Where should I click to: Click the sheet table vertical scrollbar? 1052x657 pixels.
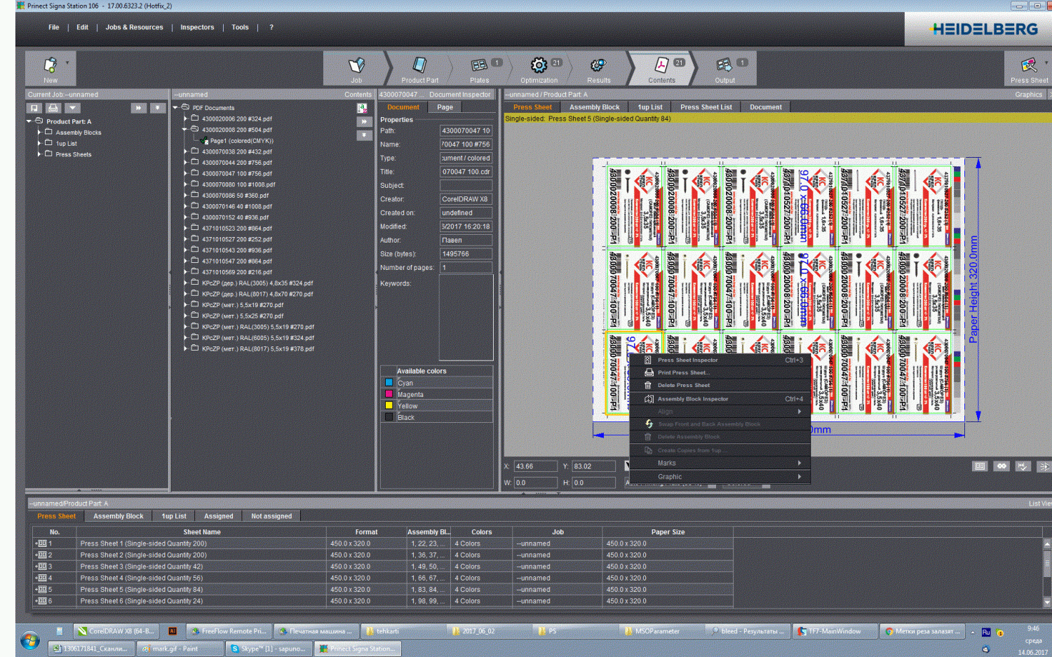1046,572
